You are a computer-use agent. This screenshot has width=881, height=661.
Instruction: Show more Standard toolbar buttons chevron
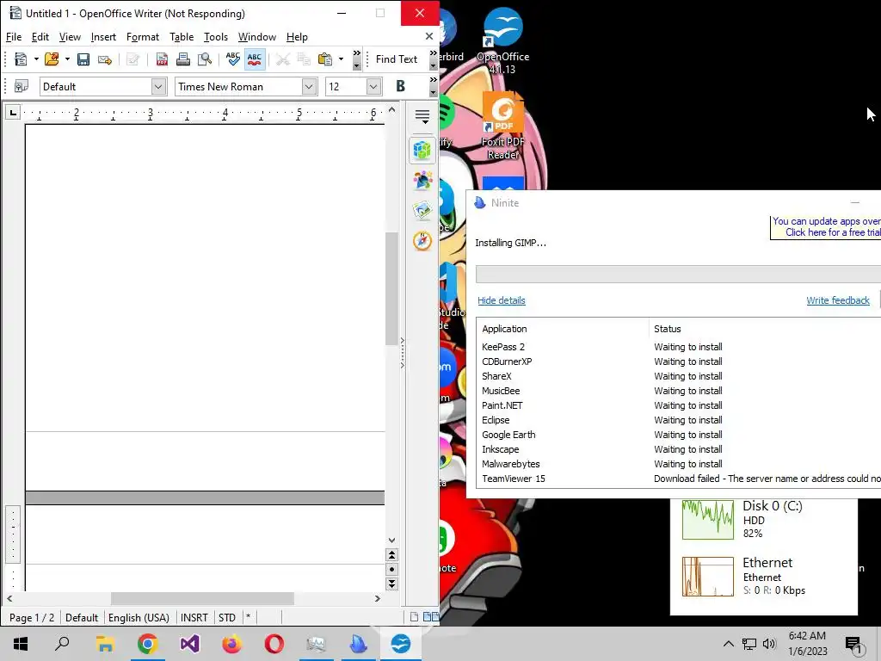pyautogui.click(x=356, y=59)
